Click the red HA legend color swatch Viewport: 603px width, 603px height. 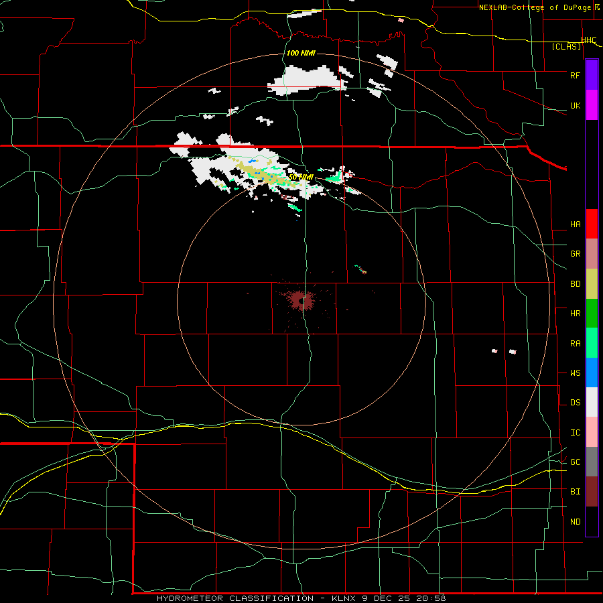pos(592,224)
